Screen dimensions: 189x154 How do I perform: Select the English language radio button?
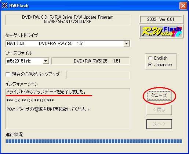pyautogui.click(x=150, y=58)
